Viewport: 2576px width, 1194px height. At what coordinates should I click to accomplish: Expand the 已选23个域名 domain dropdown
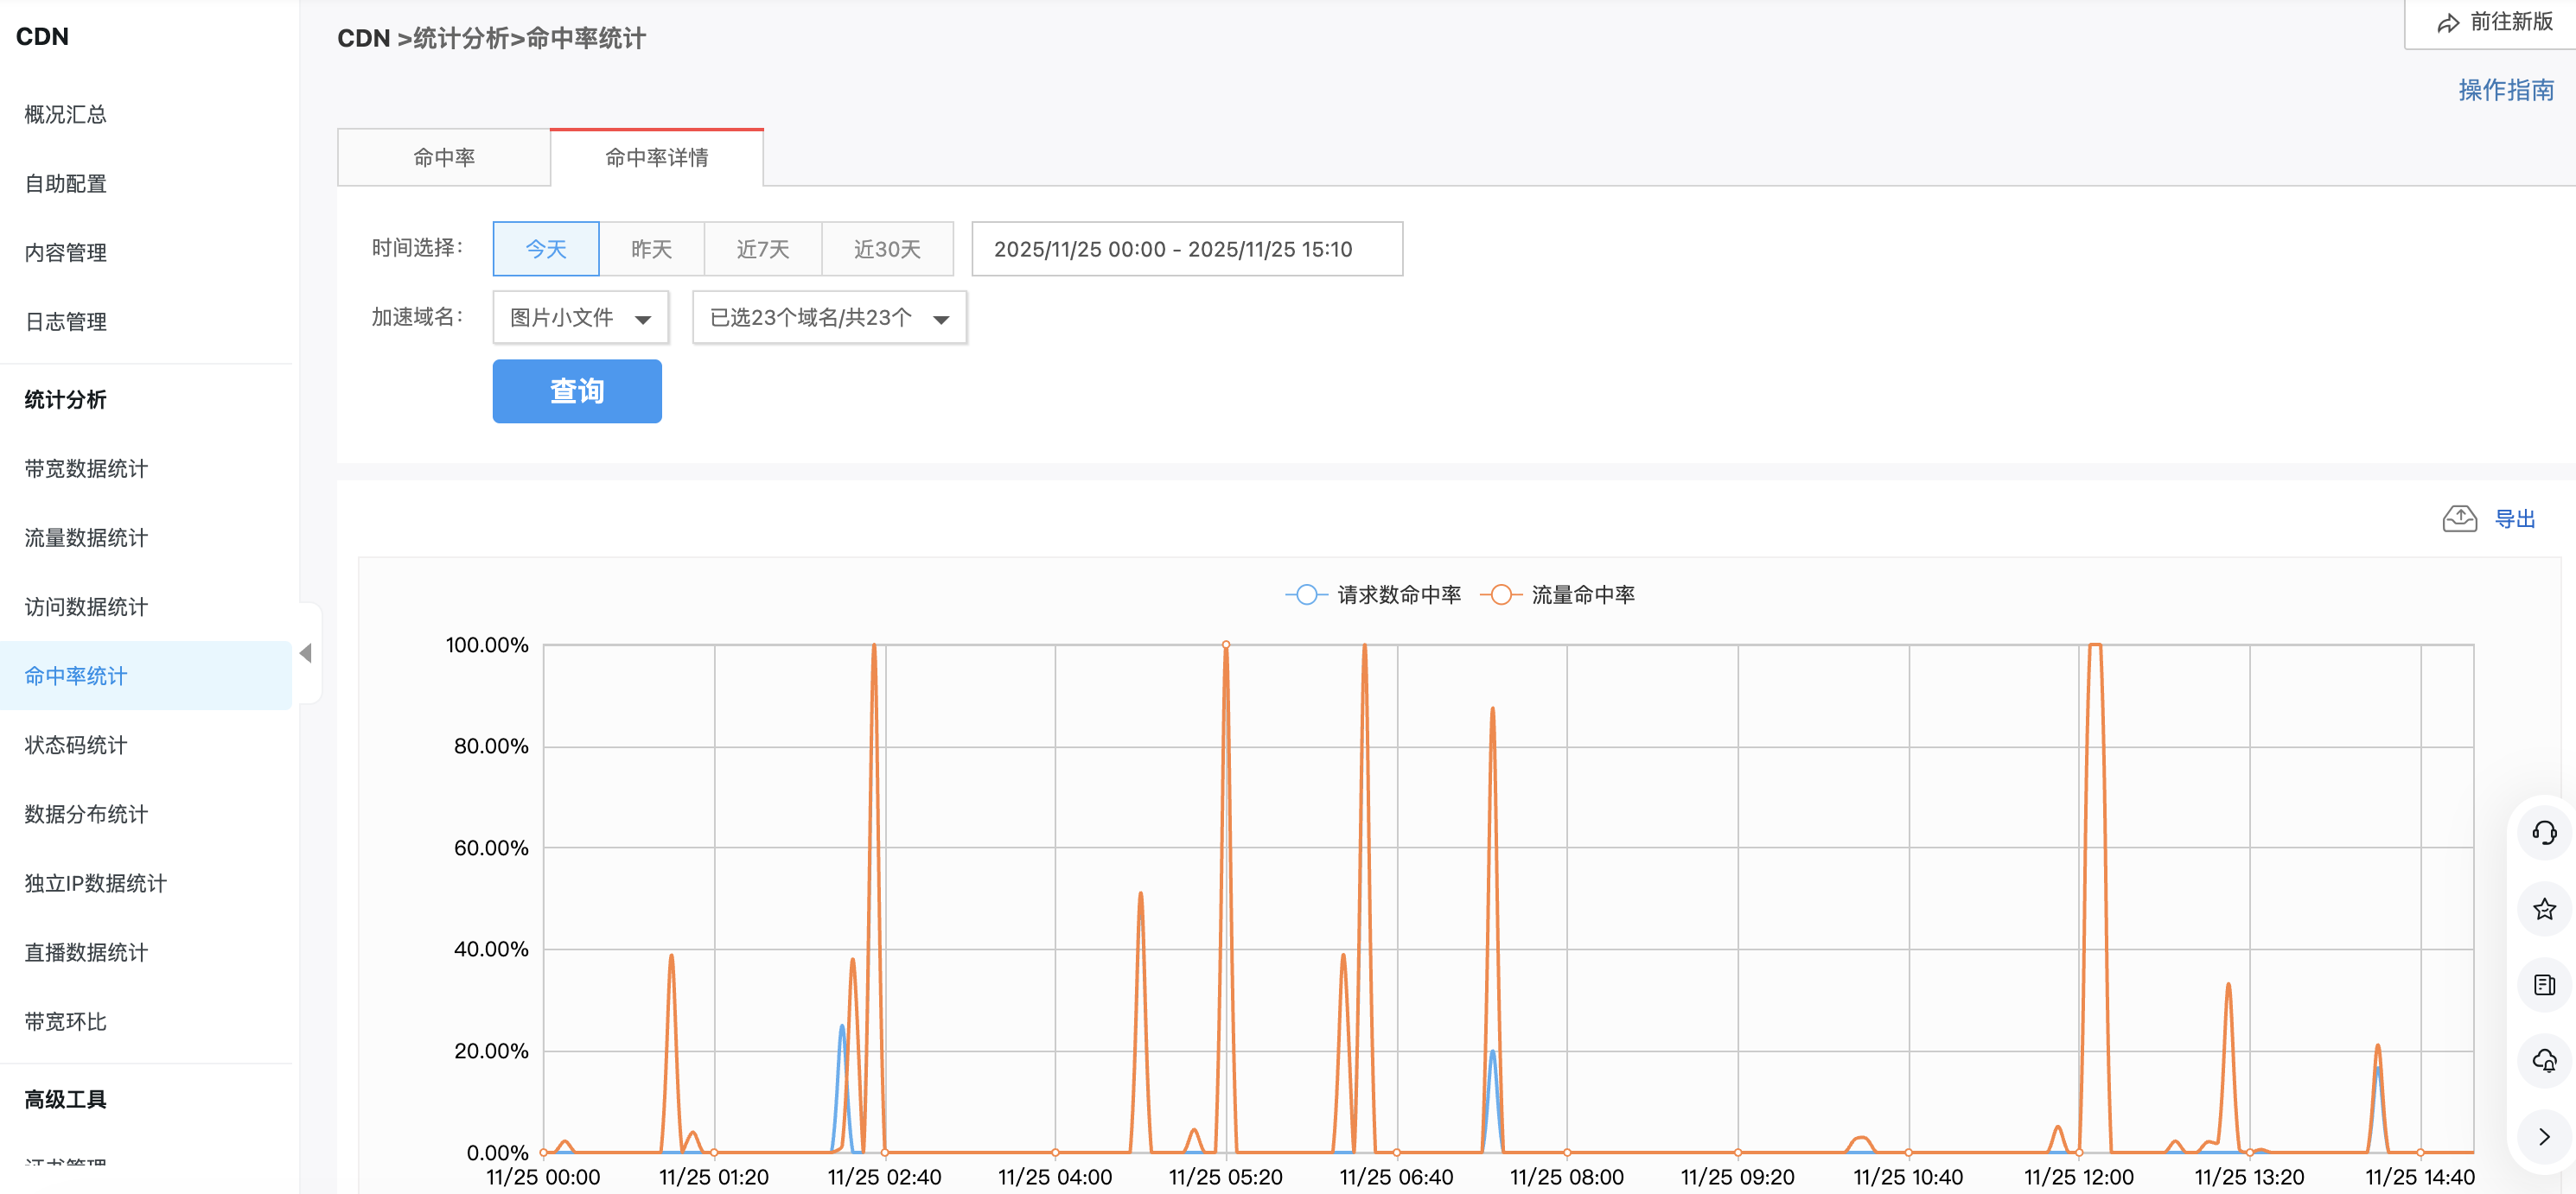pos(829,318)
